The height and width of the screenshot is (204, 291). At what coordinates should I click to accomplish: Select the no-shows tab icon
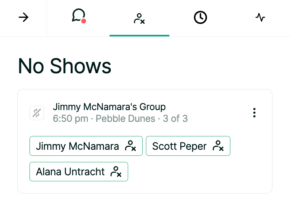(139, 18)
